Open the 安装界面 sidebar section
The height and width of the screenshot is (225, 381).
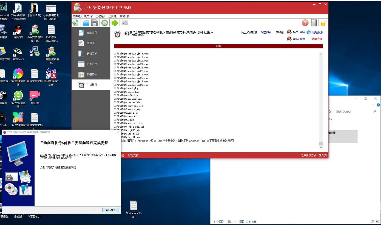91,74
